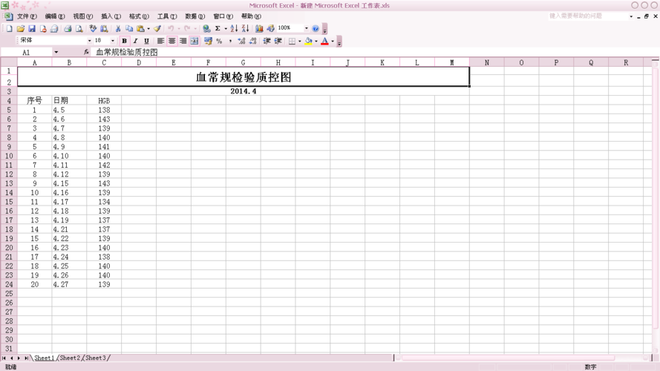
Task: Save the workbook with floppy icon
Action: point(32,29)
